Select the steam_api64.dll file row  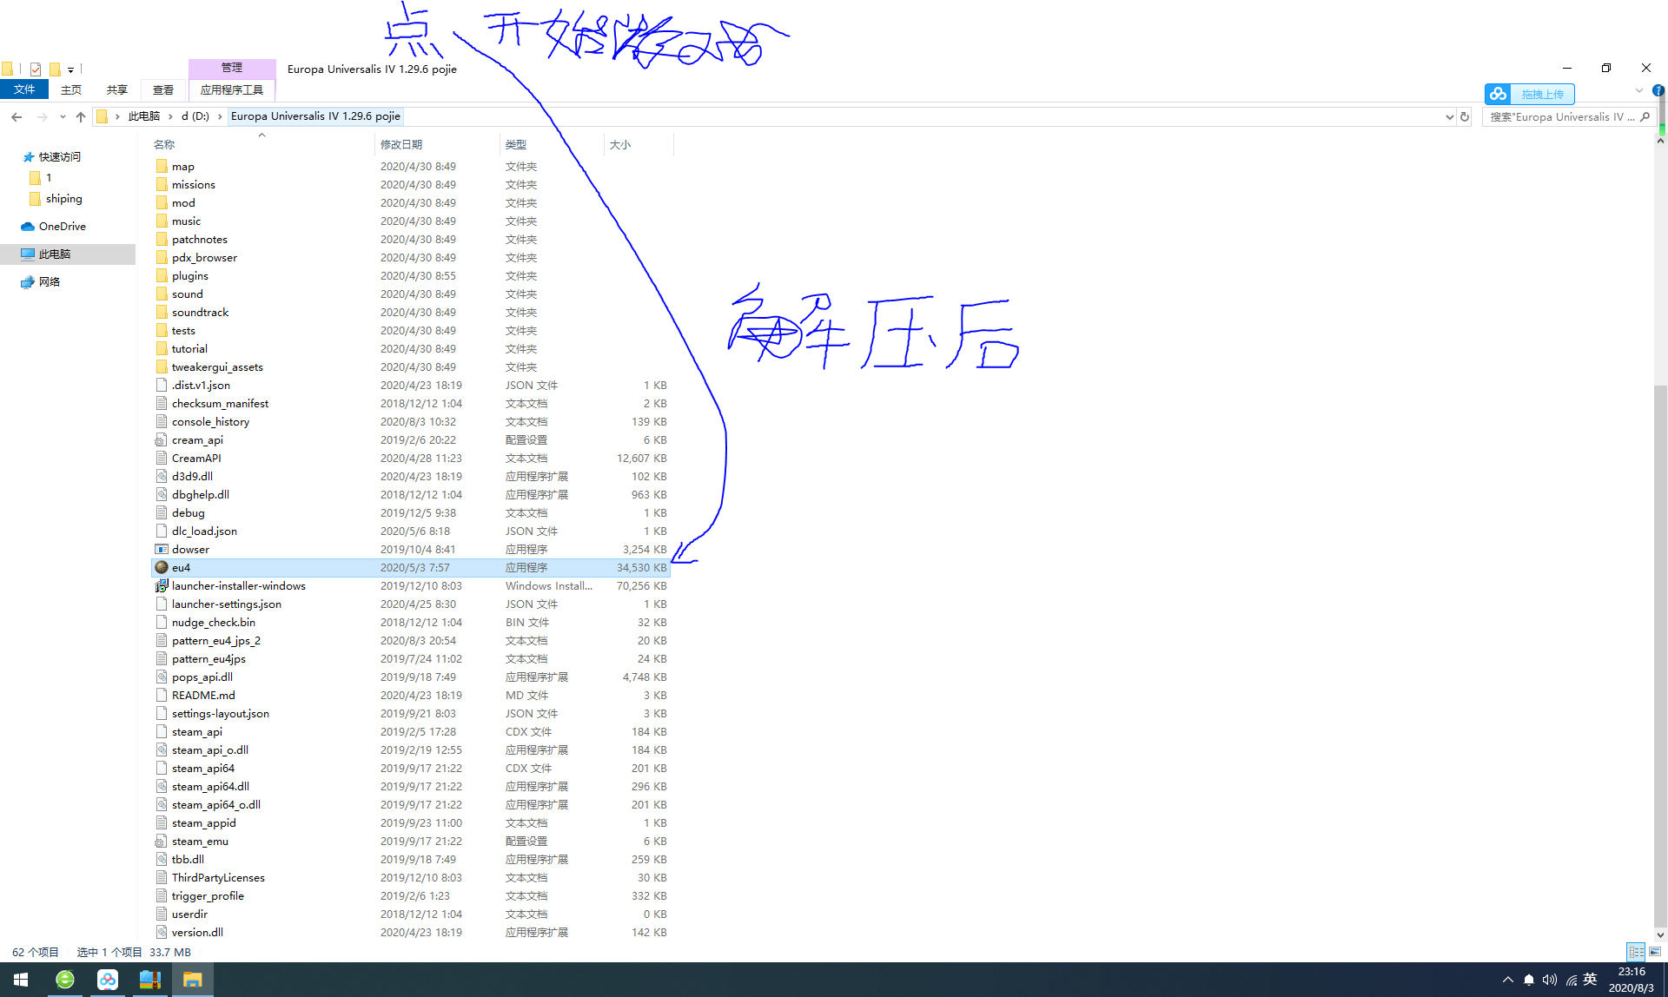point(410,786)
